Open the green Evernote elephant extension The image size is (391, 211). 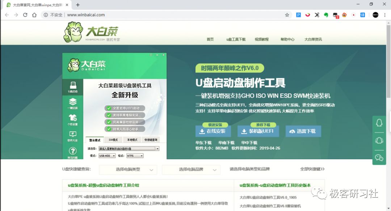coord(326,15)
